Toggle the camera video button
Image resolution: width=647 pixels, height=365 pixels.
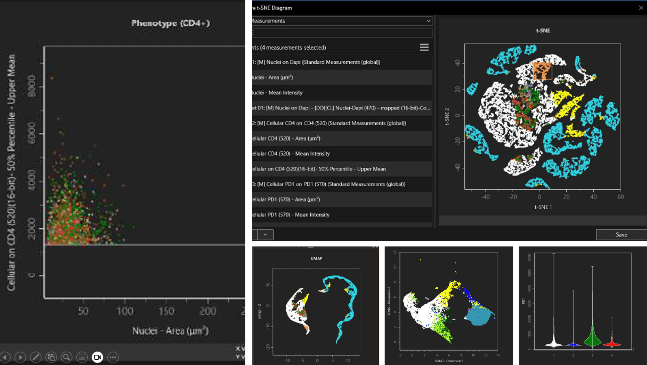point(97,357)
